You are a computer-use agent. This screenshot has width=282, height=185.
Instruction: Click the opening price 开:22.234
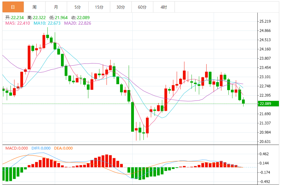coord(14,18)
